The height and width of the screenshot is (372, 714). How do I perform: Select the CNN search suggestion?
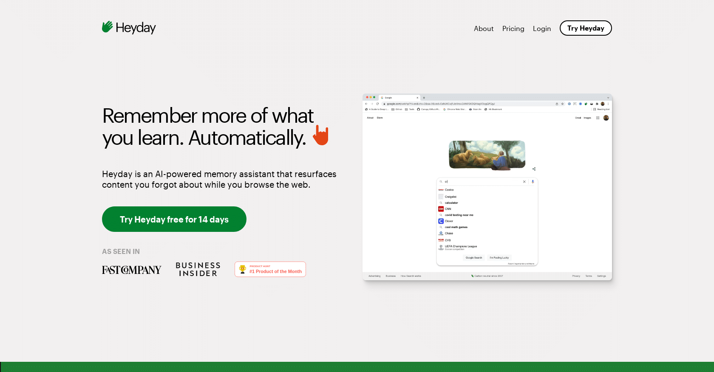click(448, 209)
